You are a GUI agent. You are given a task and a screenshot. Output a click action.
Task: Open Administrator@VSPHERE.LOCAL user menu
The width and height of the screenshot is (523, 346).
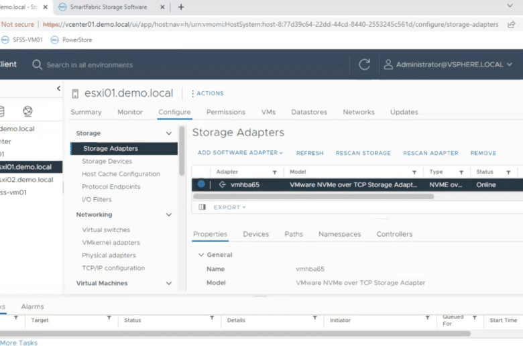tap(448, 64)
